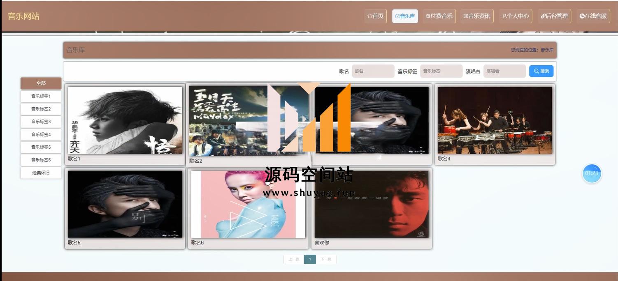Click the 喜欢你 song title
618x281 pixels.
(322, 243)
